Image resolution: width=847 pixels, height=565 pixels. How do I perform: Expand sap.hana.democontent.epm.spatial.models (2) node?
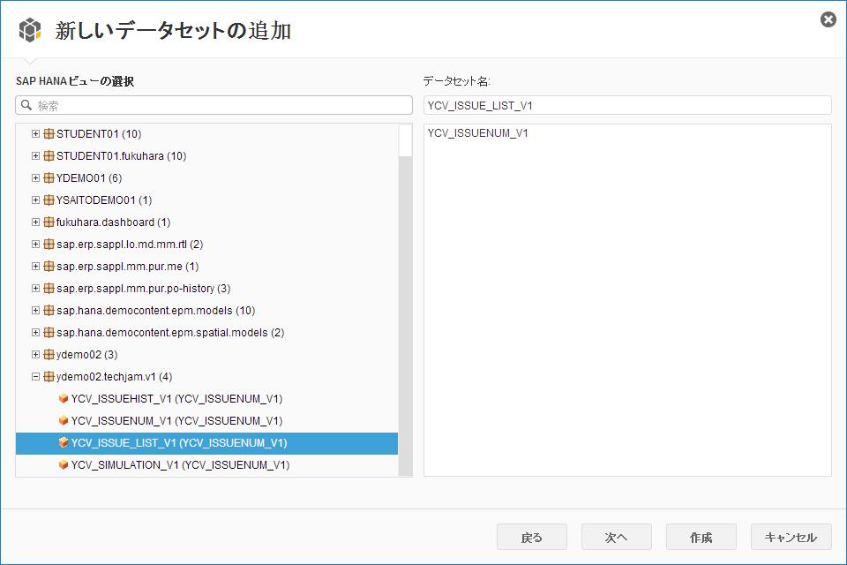[35, 333]
